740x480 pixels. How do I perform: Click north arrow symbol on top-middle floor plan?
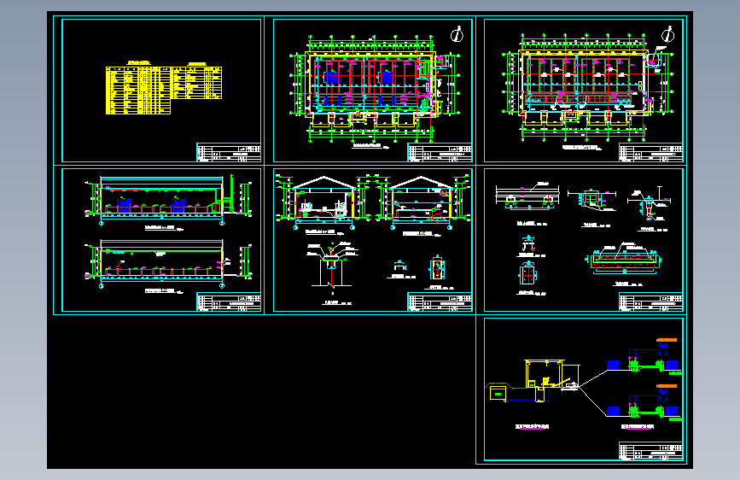pyautogui.click(x=457, y=34)
